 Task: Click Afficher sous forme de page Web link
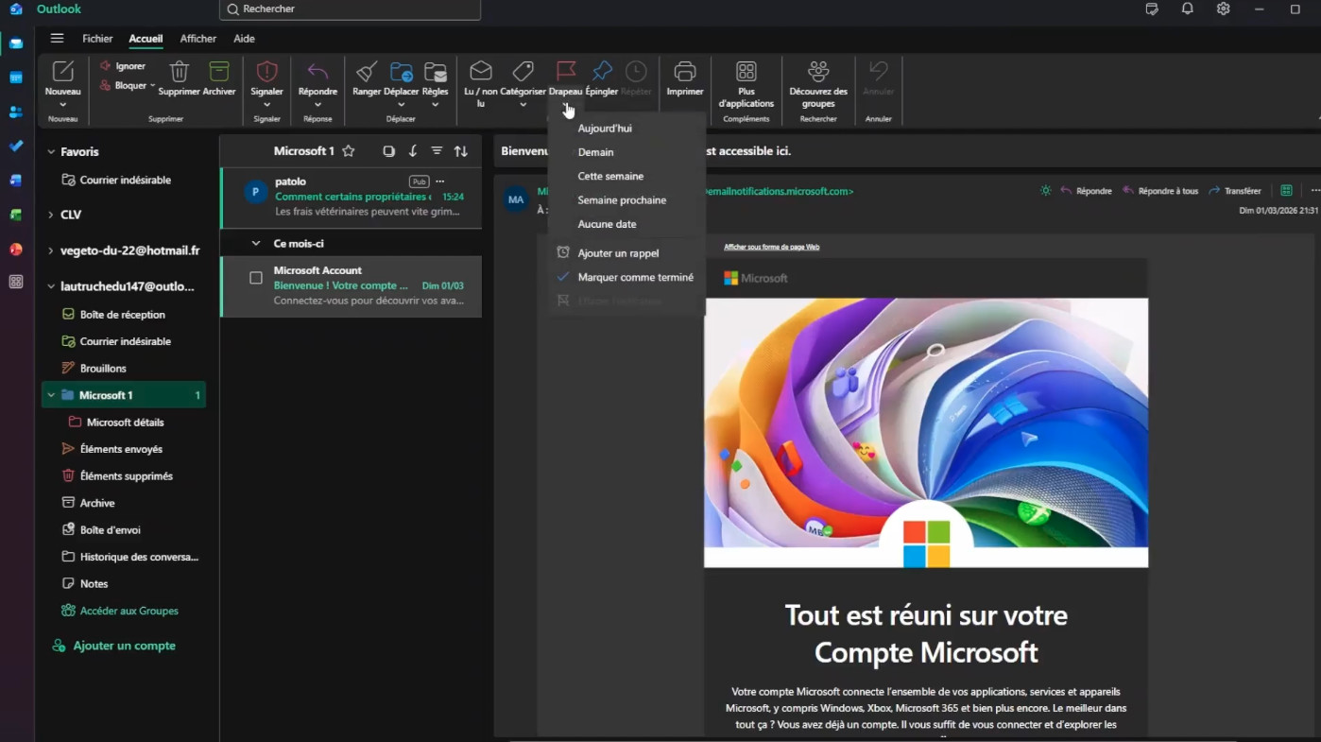pos(772,247)
